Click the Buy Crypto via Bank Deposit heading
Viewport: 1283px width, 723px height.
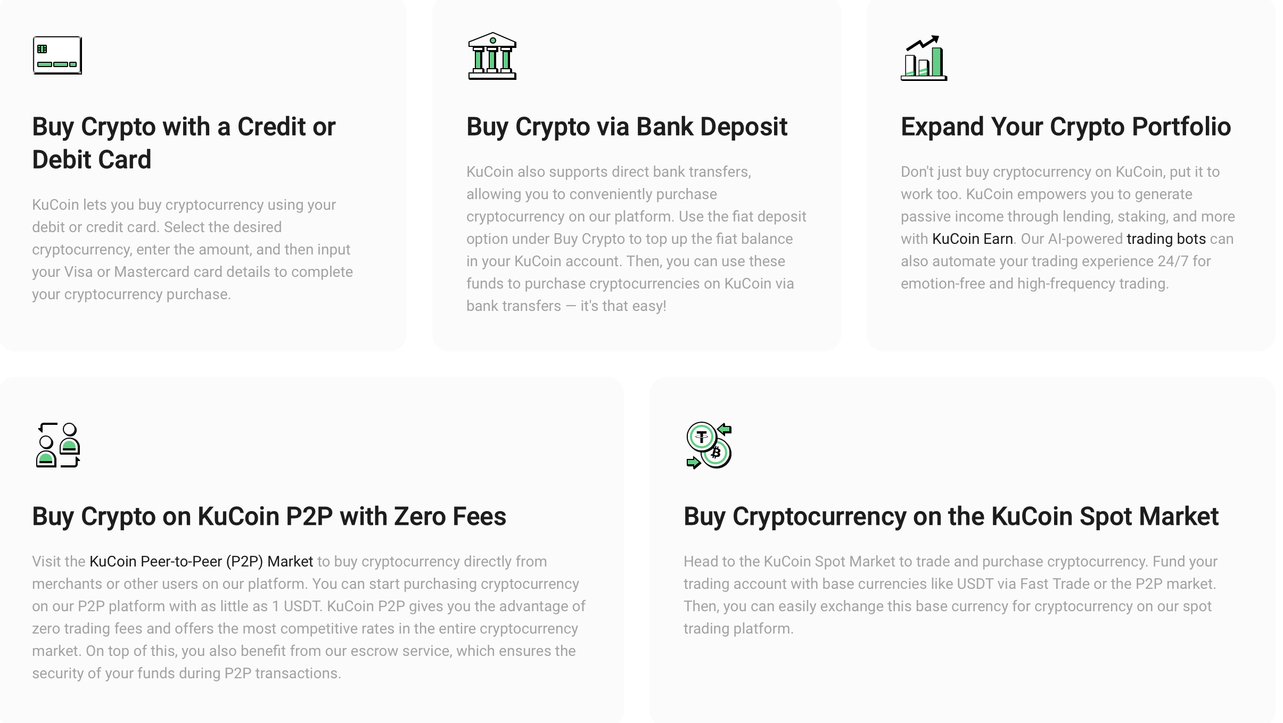627,127
